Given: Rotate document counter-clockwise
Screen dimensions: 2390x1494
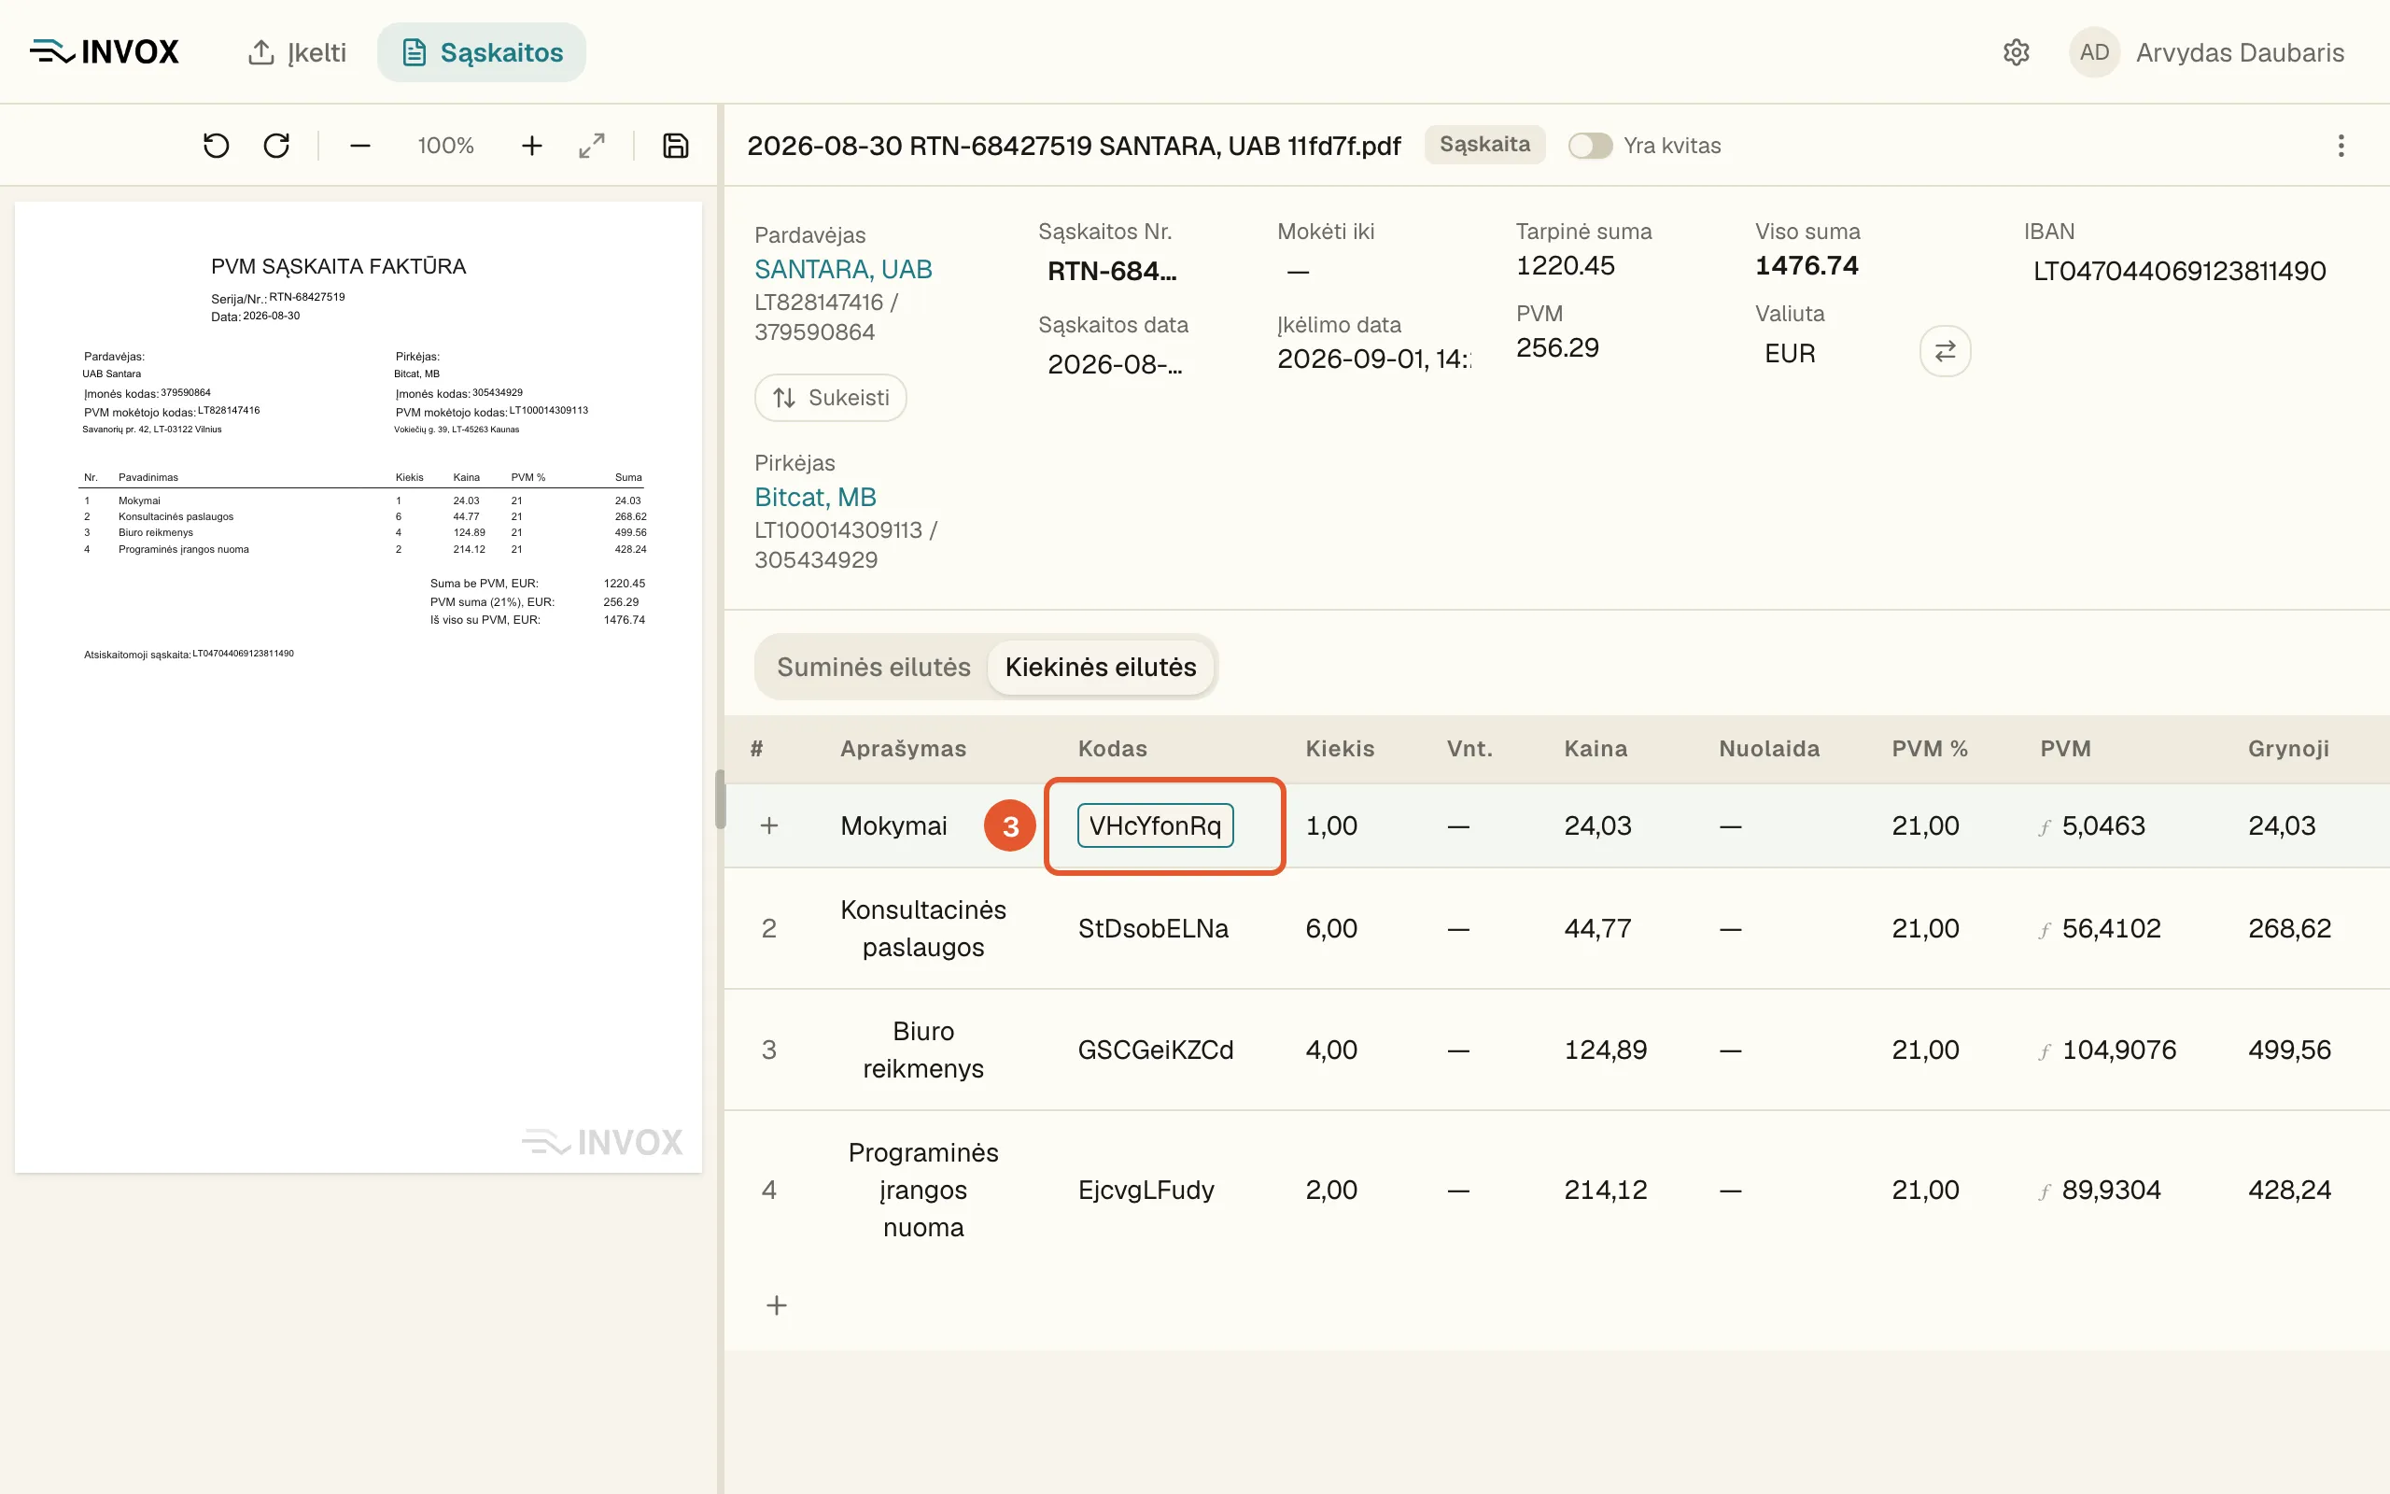Looking at the screenshot, I should coord(217,146).
